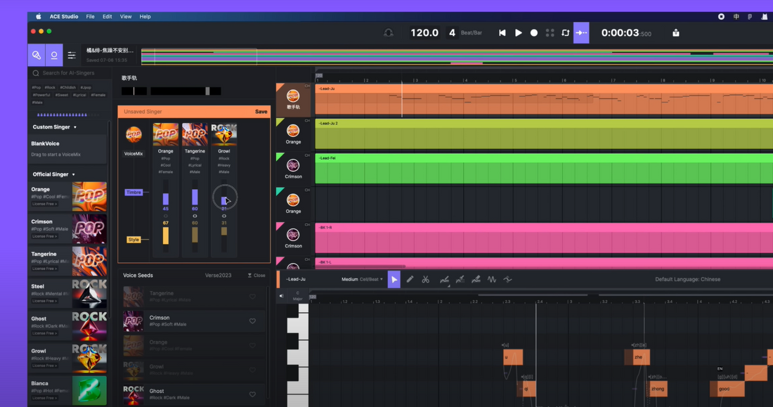Click the export icon beside the time display
Image resolution: width=773 pixels, height=407 pixels.
click(x=675, y=32)
